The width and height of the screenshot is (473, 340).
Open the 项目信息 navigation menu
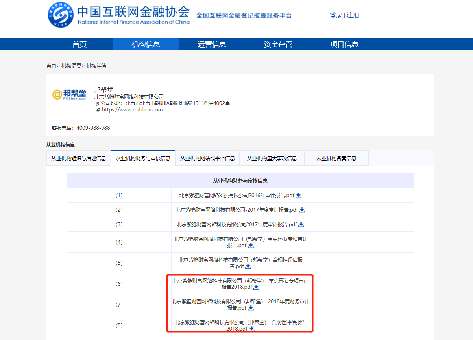pos(344,44)
